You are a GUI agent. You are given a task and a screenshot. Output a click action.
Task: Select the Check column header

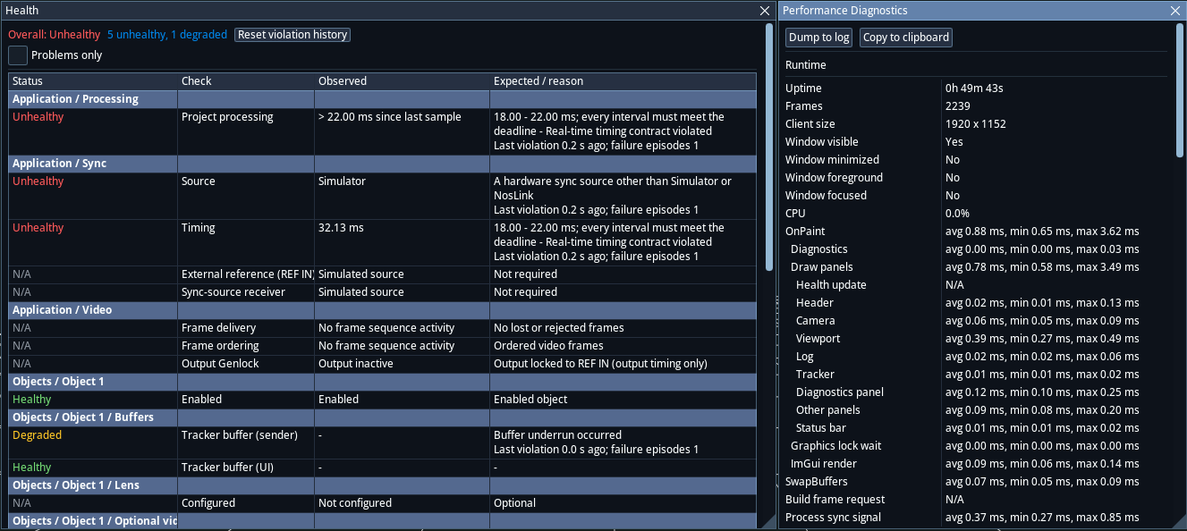[x=246, y=81]
